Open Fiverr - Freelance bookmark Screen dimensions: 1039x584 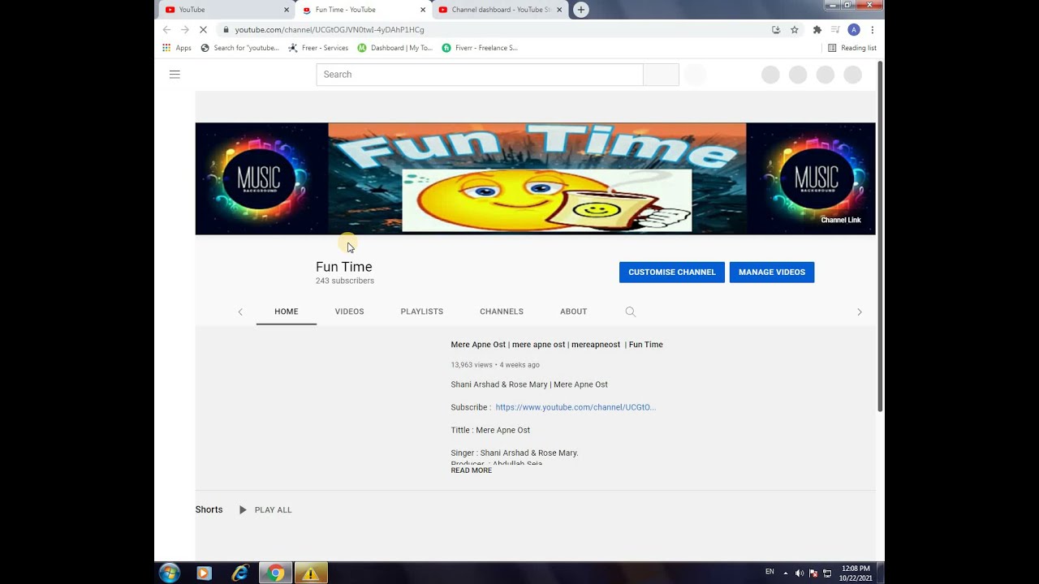click(x=480, y=48)
